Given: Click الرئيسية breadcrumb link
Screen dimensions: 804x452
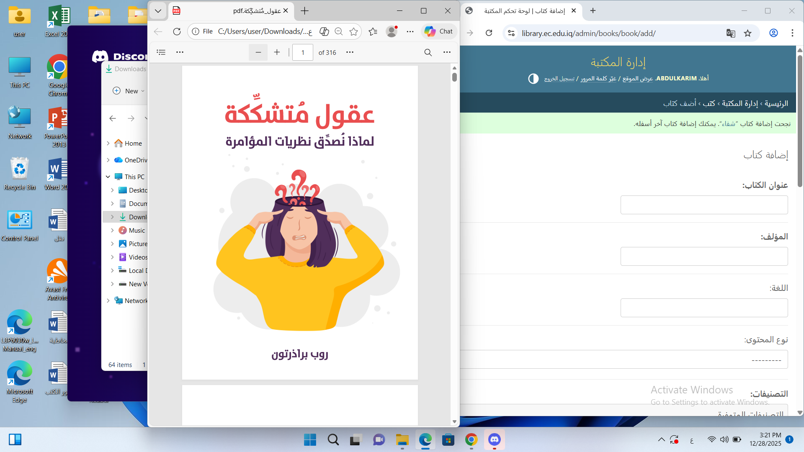Looking at the screenshot, I should 776,103.
